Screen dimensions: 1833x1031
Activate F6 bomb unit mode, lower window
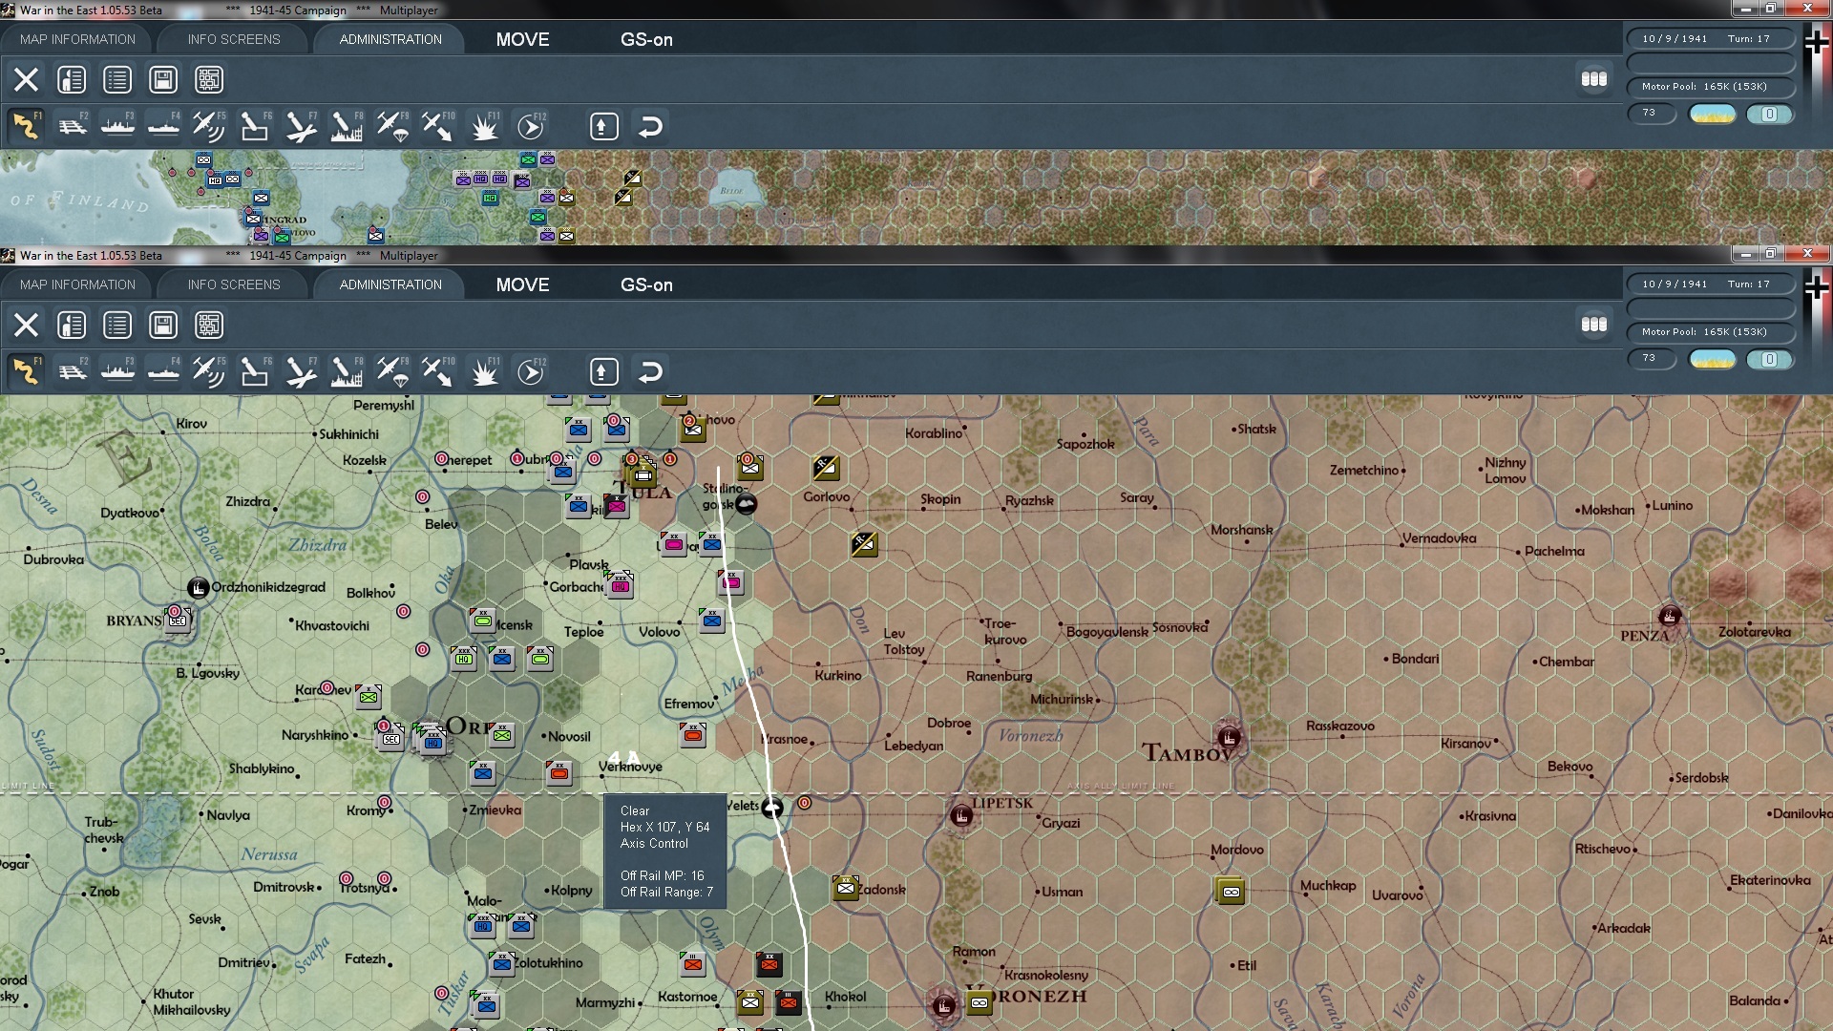pyautogui.click(x=255, y=371)
